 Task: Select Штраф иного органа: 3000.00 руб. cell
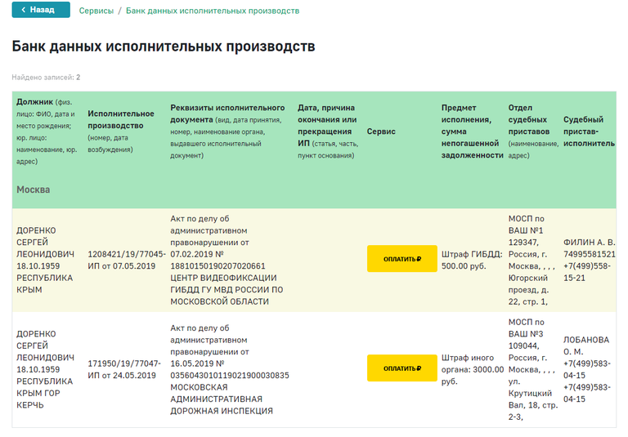(473, 369)
